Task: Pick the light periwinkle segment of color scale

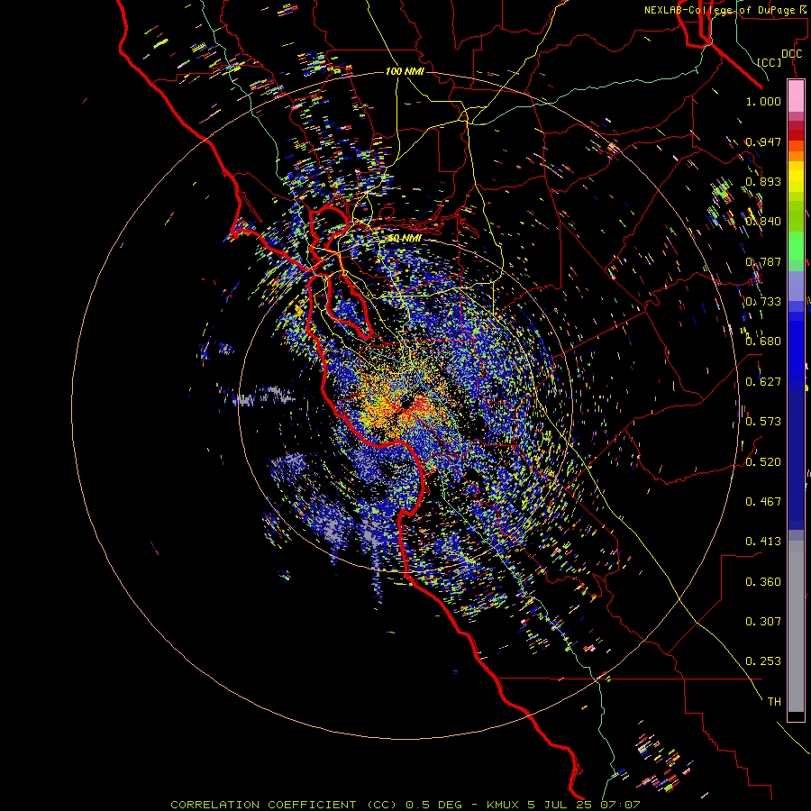Action: pyautogui.click(x=796, y=286)
